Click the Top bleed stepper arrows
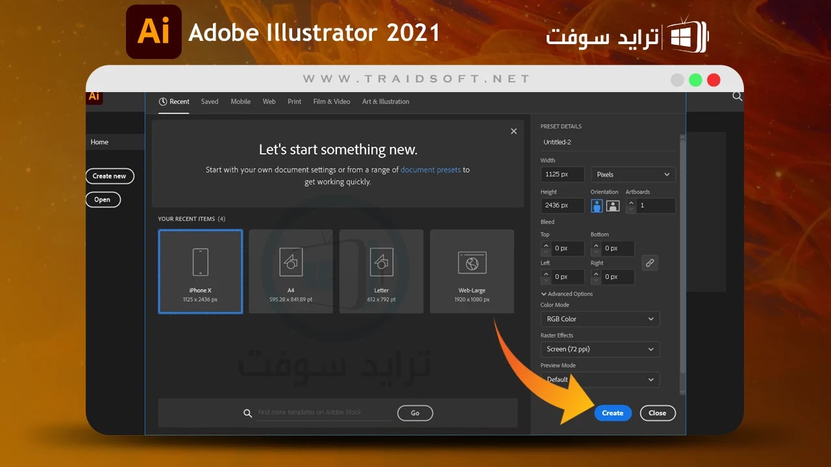Image resolution: width=831 pixels, height=467 pixels. pyautogui.click(x=545, y=248)
